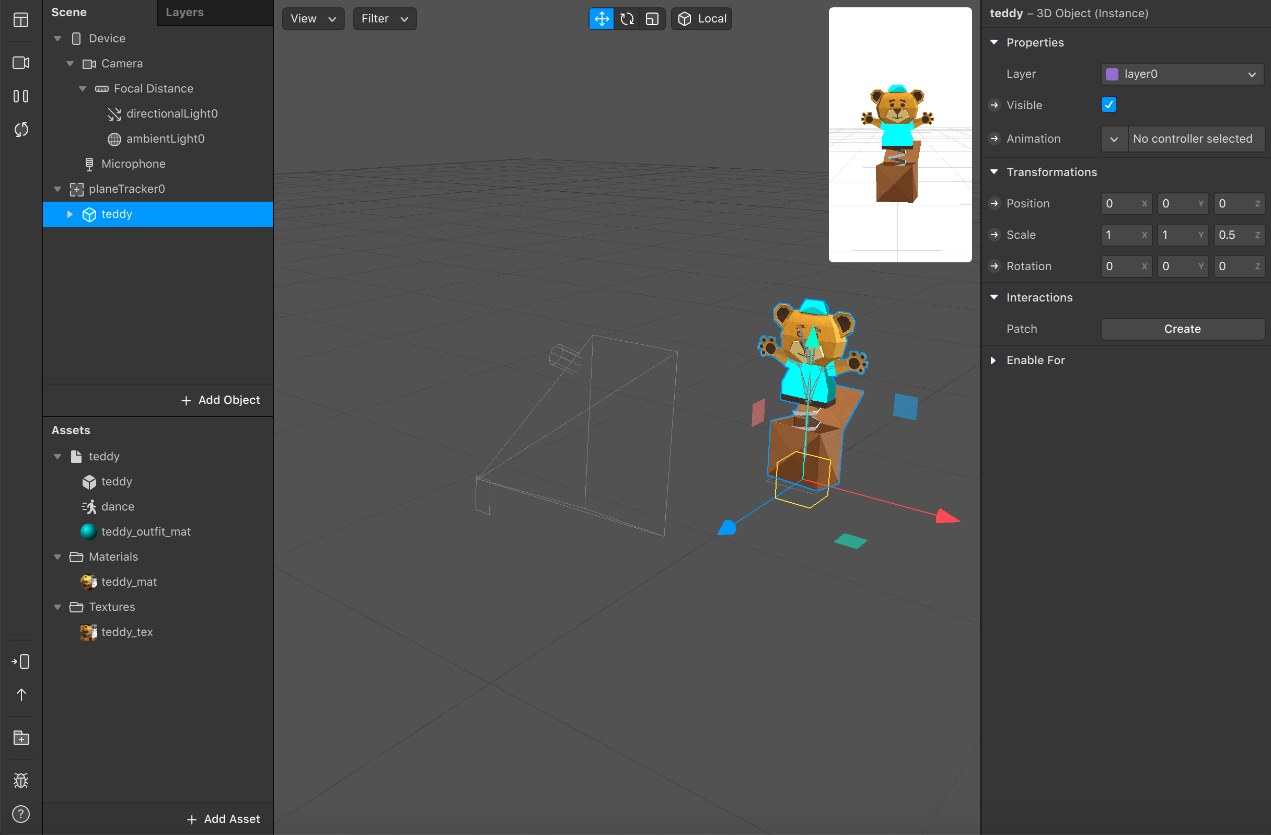This screenshot has height=835, width=1271.
Task: Collapse the Camera tree node
Action: (x=70, y=64)
